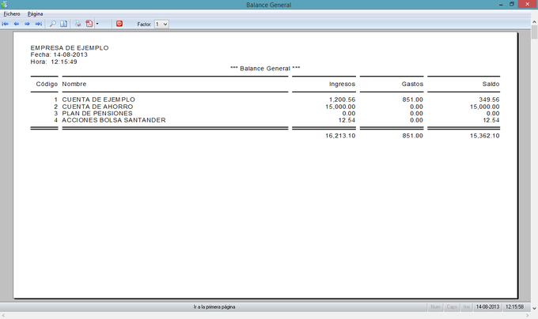Click 'Ir a la primera página' status text
The image size is (538, 319).
coord(214,307)
